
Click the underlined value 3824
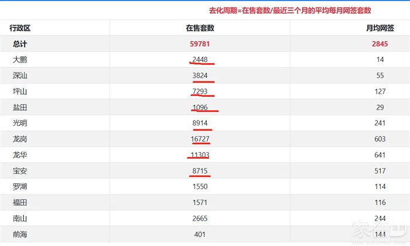(x=200, y=76)
